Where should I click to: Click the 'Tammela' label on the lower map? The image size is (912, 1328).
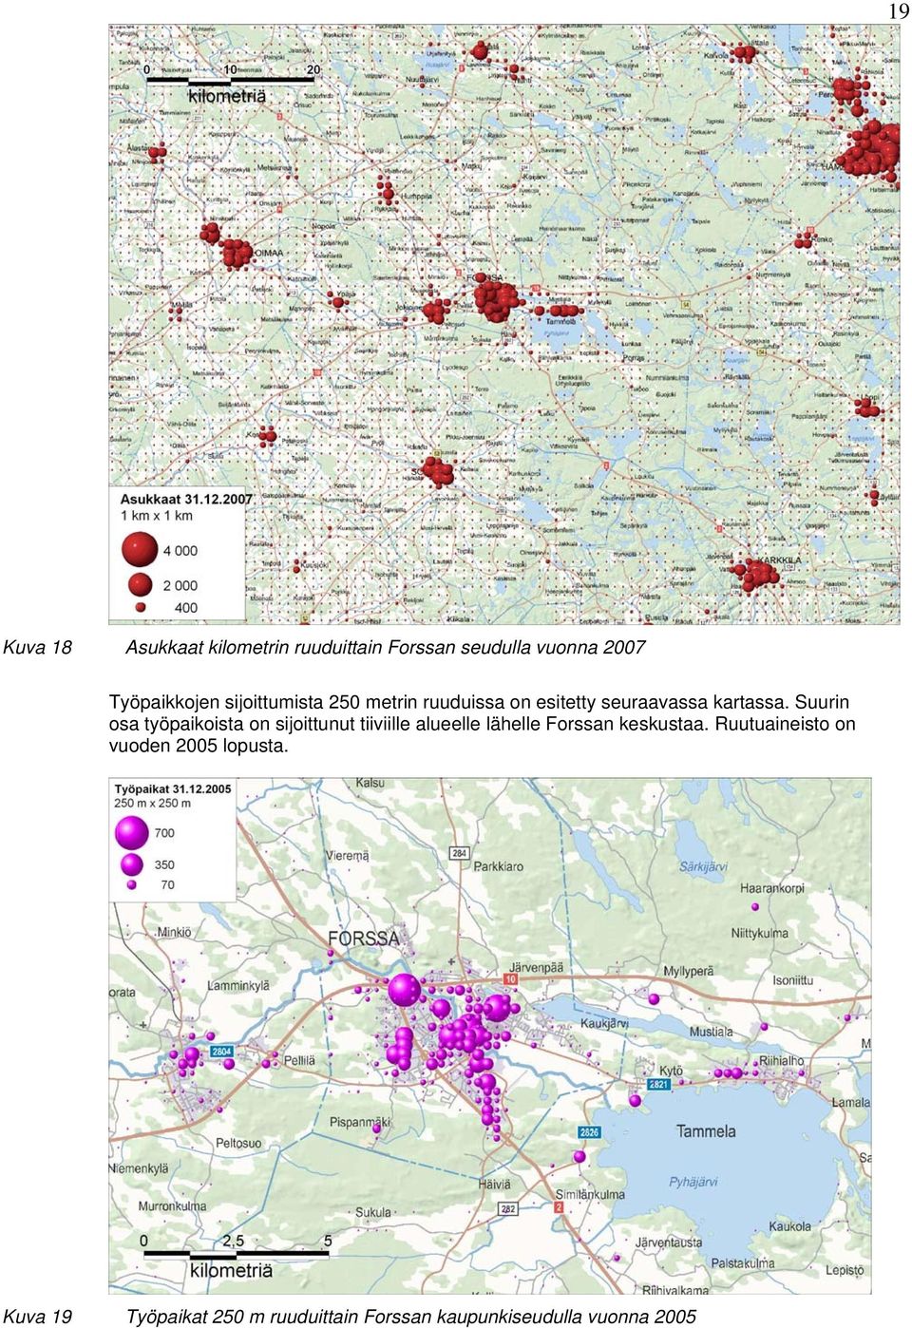706,1131
